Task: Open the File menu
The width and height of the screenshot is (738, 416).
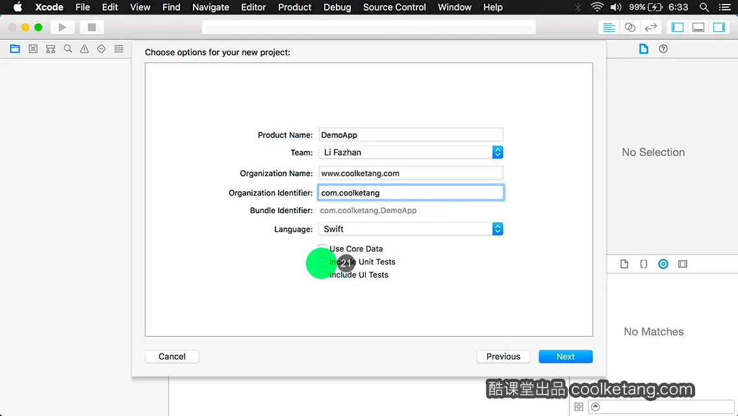Action: click(83, 7)
